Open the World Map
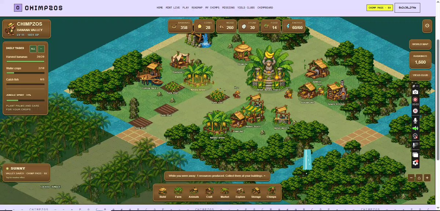 (420, 45)
